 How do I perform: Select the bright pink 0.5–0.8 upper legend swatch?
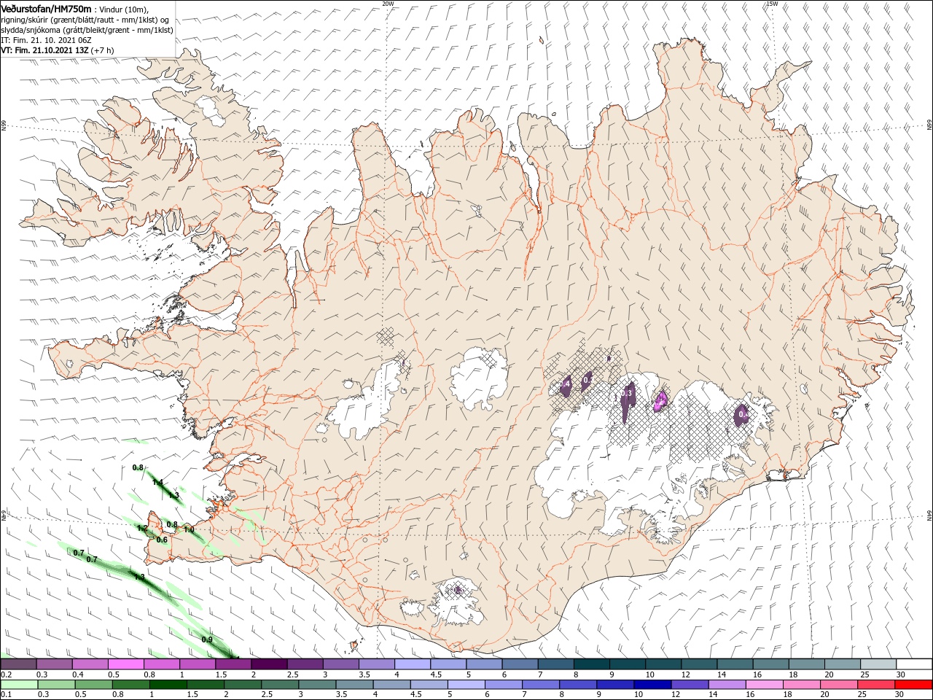coord(126,664)
